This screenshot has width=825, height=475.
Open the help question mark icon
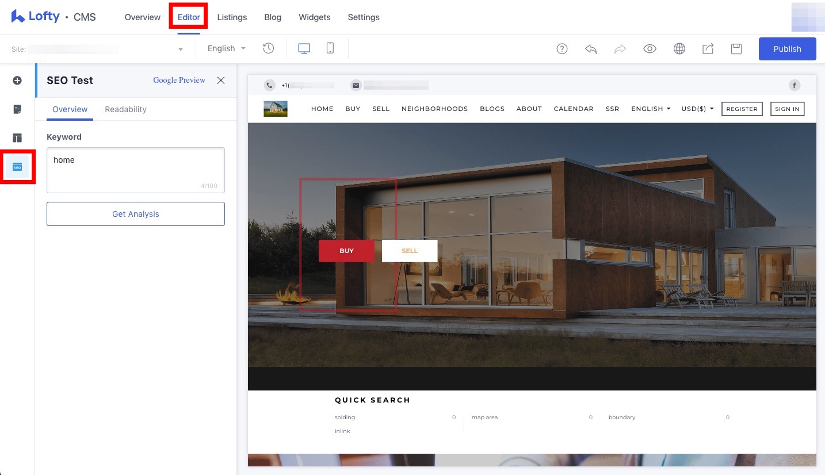(562, 49)
